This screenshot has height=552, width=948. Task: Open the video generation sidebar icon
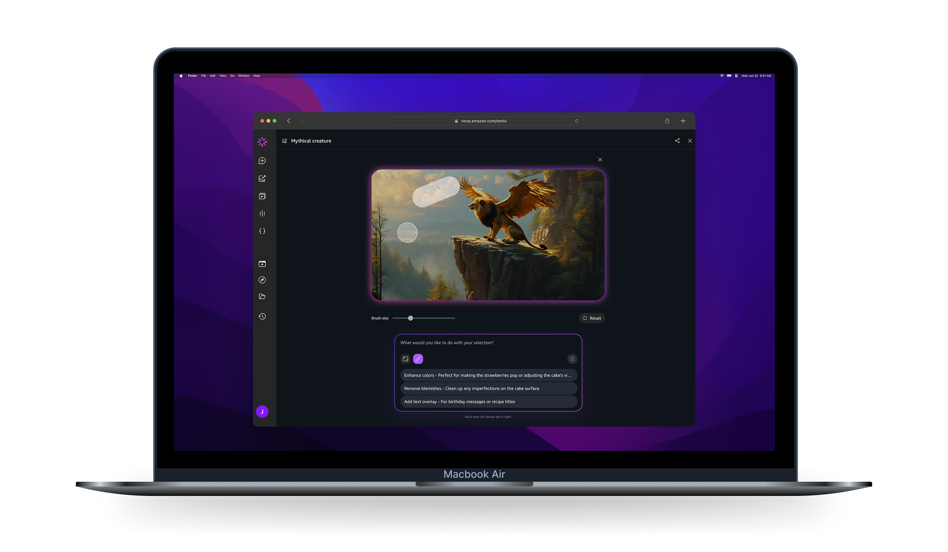(262, 196)
